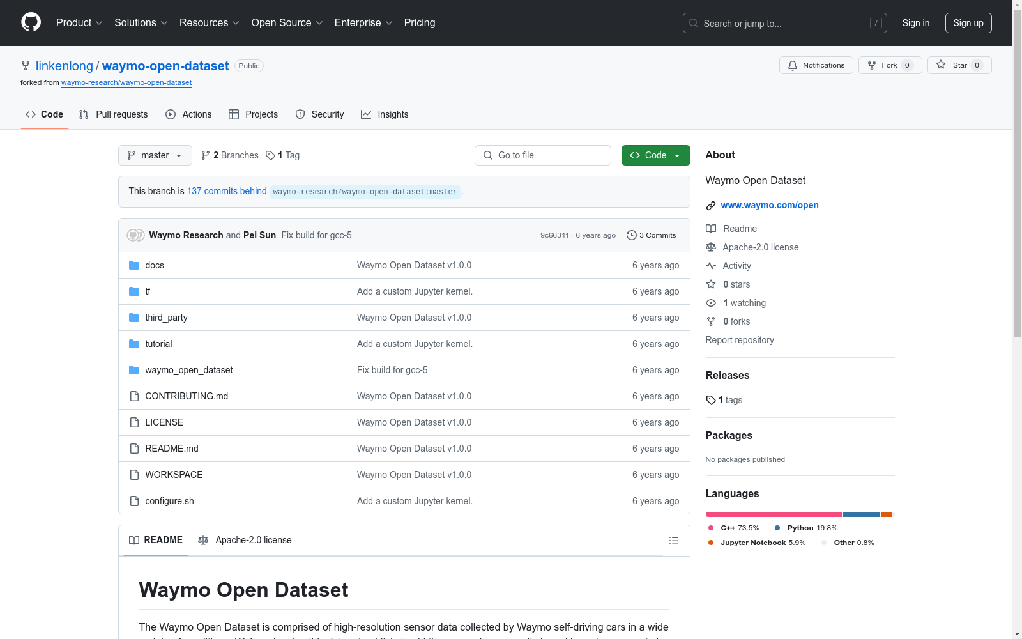View commit history clock icon
Viewport: 1022px width, 639px height.
[631, 235]
